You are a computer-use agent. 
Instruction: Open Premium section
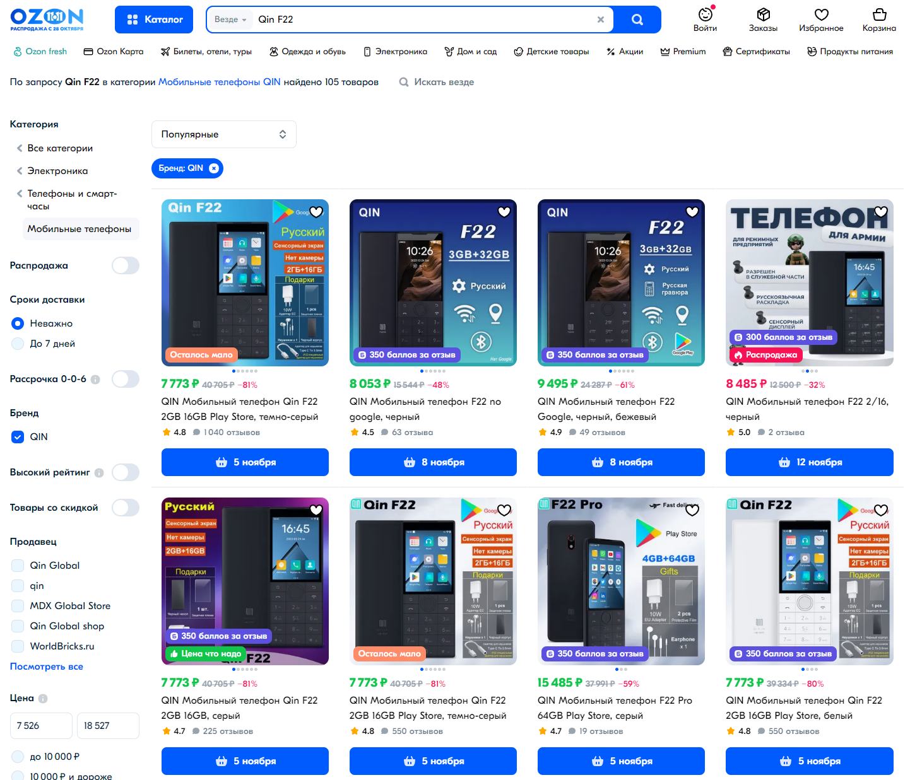(683, 52)
